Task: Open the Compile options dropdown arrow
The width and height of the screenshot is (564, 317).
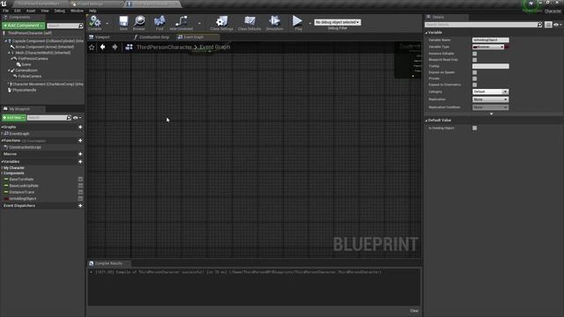Action: tap(108, 24)
